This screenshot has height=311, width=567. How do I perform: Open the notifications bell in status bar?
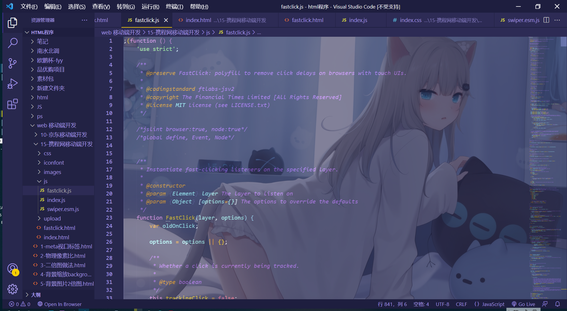point(558,304)
